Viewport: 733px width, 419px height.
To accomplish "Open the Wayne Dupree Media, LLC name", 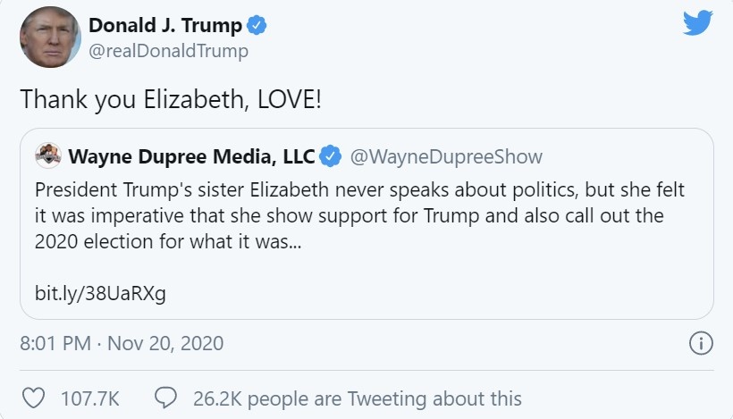I will (191, 157).
